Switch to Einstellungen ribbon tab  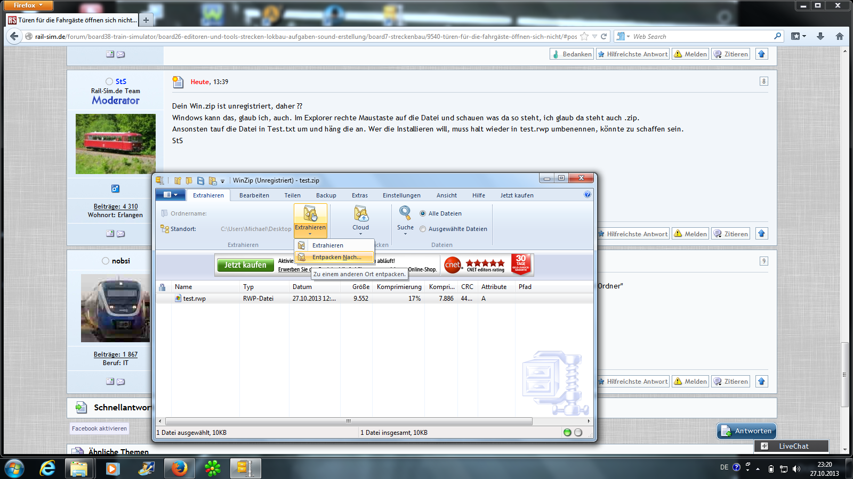[401, 195]
